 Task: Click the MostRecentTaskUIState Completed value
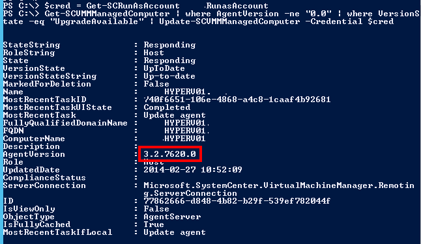[167, 107]
